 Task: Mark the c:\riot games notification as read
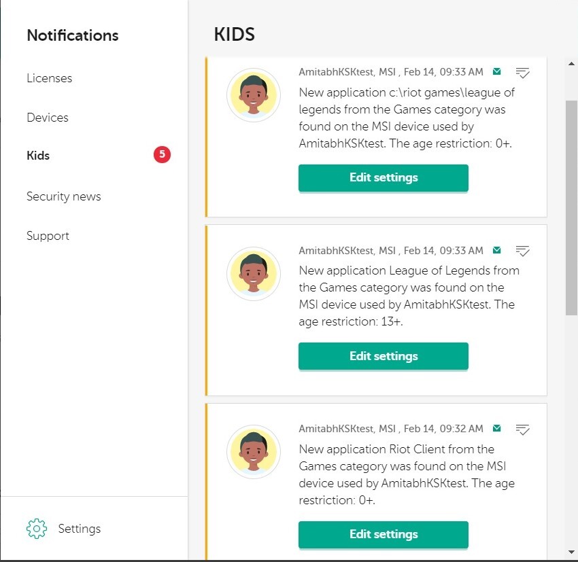click(x=522, y=73)
